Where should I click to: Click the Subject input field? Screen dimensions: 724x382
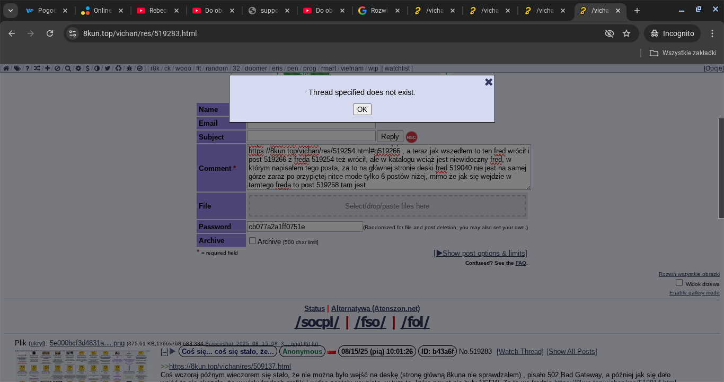coord(311,136)
